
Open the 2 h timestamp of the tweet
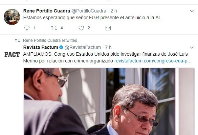(x=114, y=11)
